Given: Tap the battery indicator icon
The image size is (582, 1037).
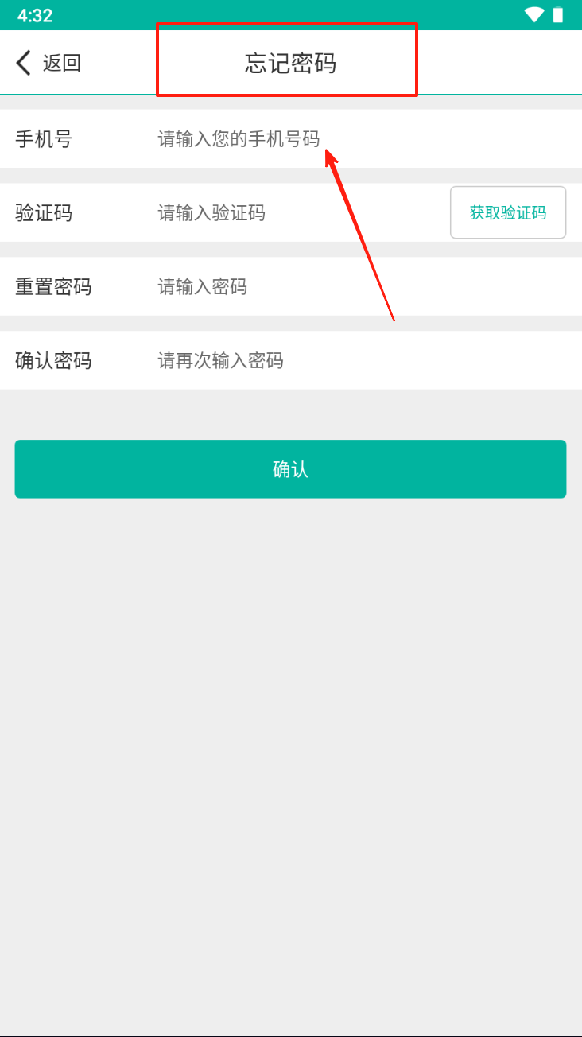Looking at the screenshot, I should (558, 14).
